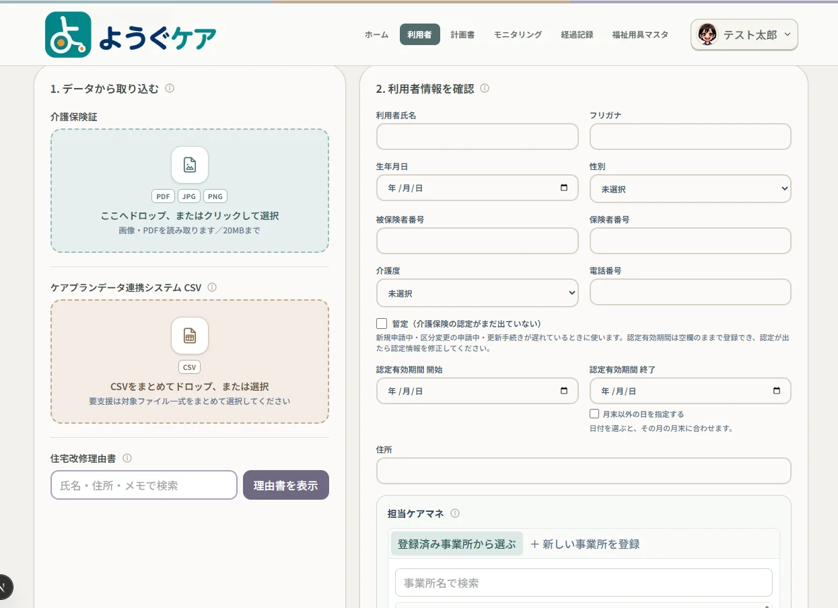This screenshot has width=838, height=608.
Task: Click the CSV format badge
Action: pyautogui.click(x=190, y=367)
